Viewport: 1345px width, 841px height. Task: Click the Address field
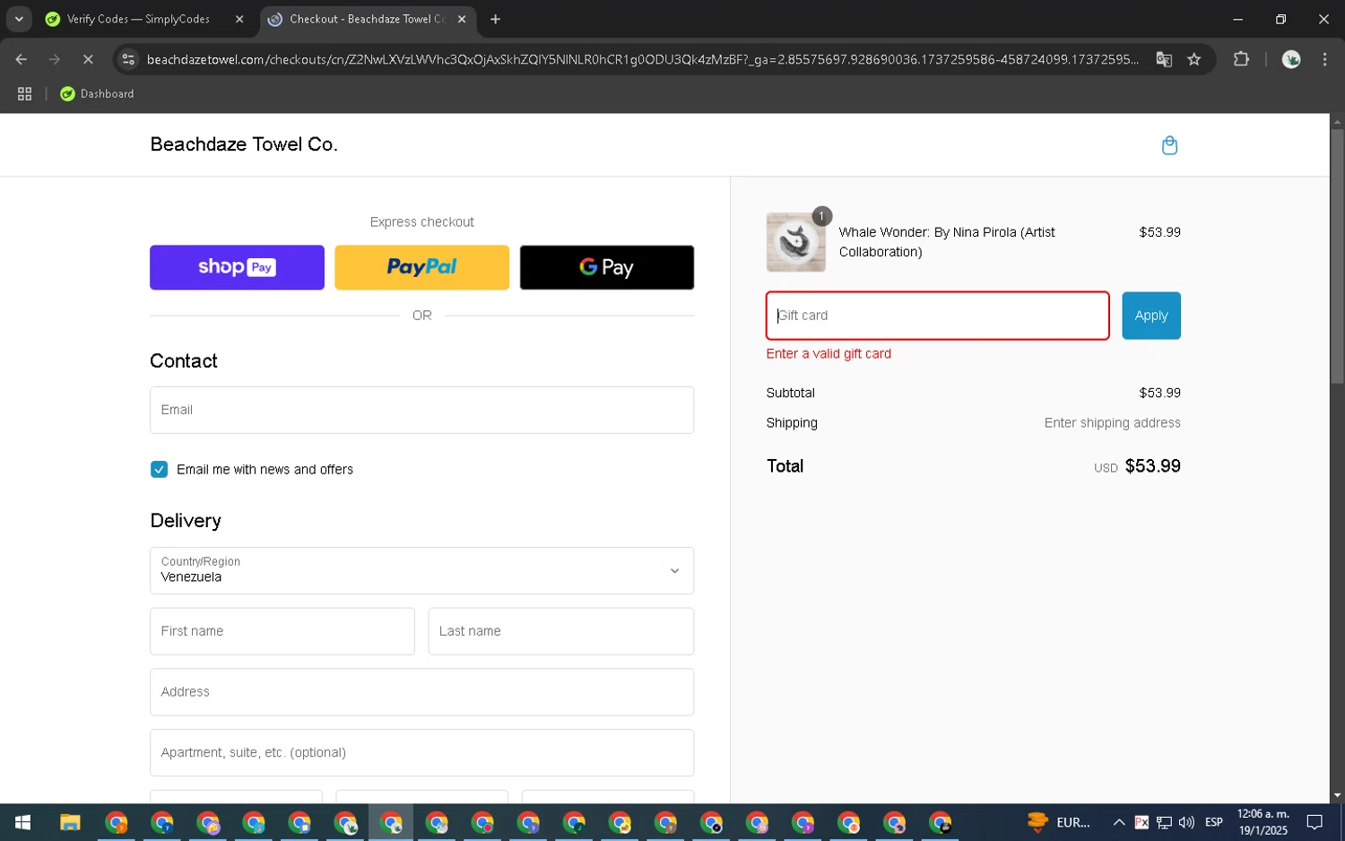[x=421, y=692]
